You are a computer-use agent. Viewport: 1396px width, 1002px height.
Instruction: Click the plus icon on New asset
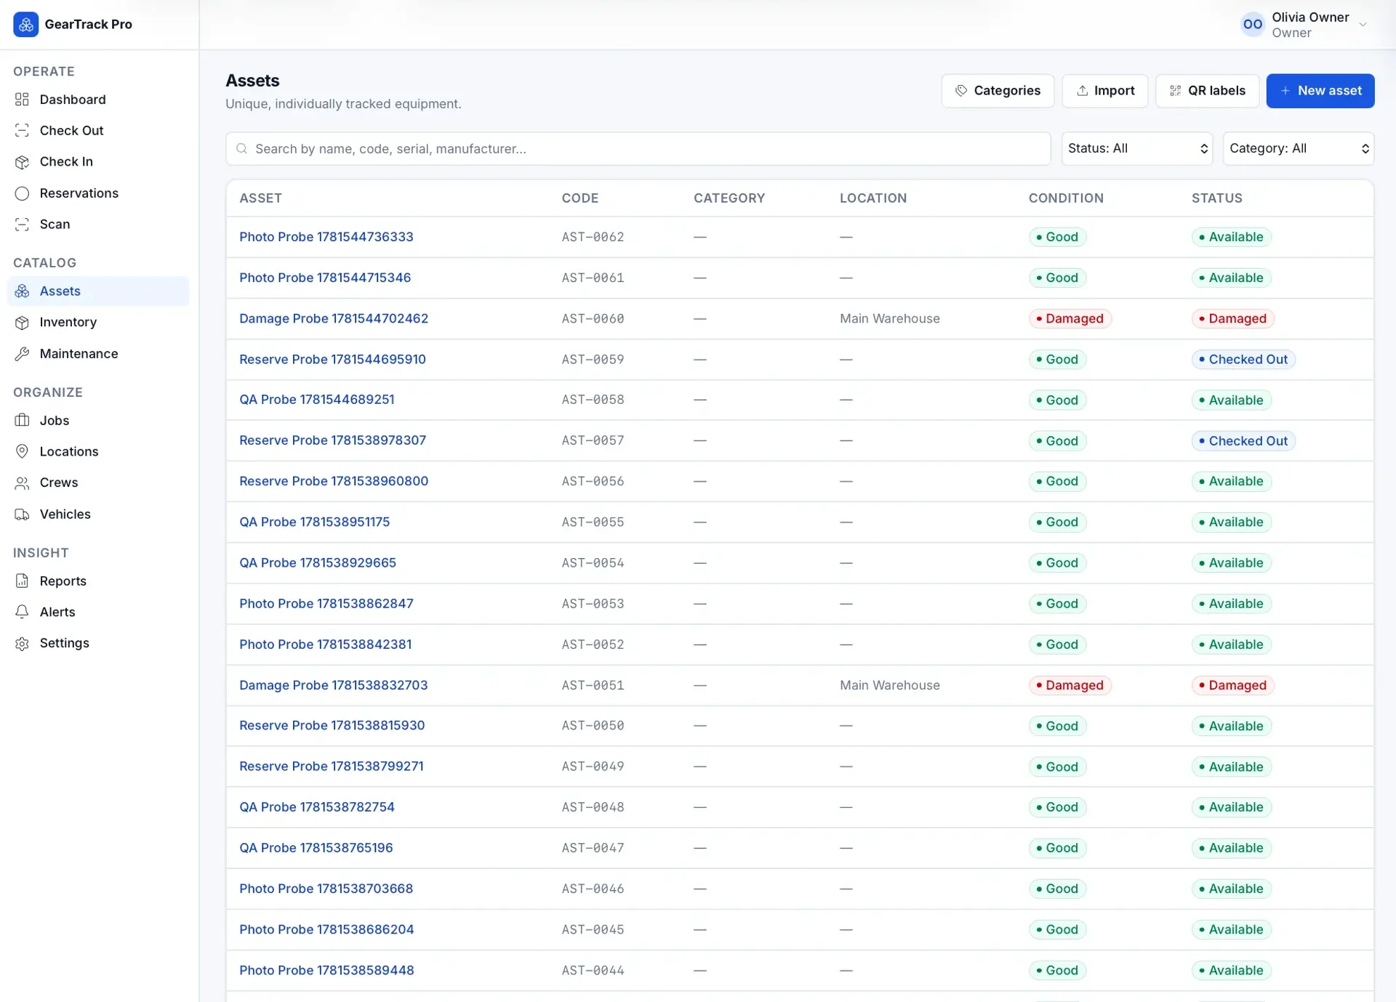pyautogui.click(x=1285, y=91)
